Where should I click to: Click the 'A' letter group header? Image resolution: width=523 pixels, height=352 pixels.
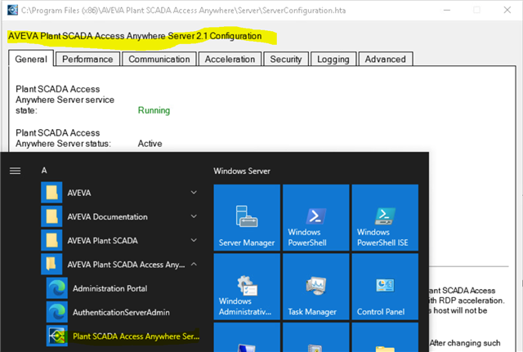click(44, 171)
